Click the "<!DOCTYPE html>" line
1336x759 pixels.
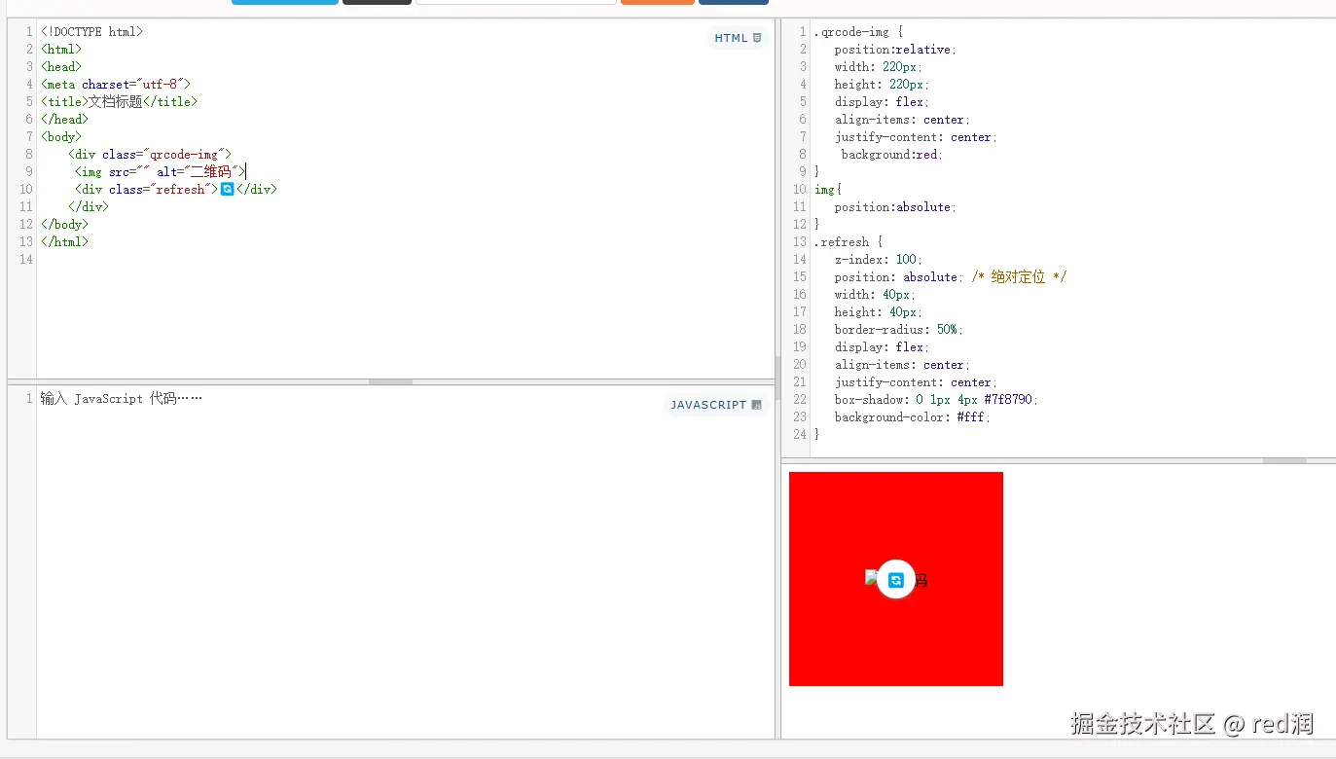pyautogui.click(x=91, y=31)
